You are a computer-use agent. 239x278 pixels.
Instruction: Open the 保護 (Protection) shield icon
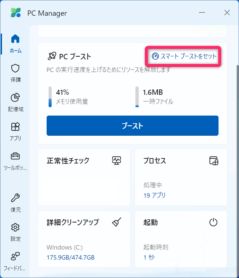click(15, 72)
